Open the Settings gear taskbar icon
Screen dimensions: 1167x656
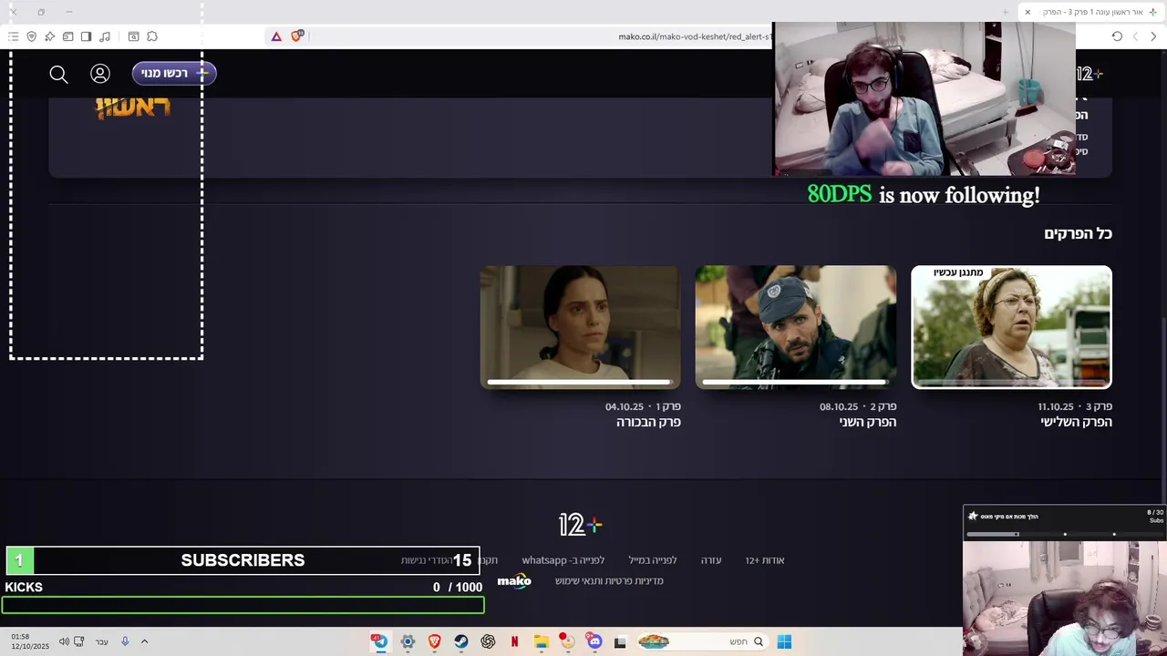(408, 641)
